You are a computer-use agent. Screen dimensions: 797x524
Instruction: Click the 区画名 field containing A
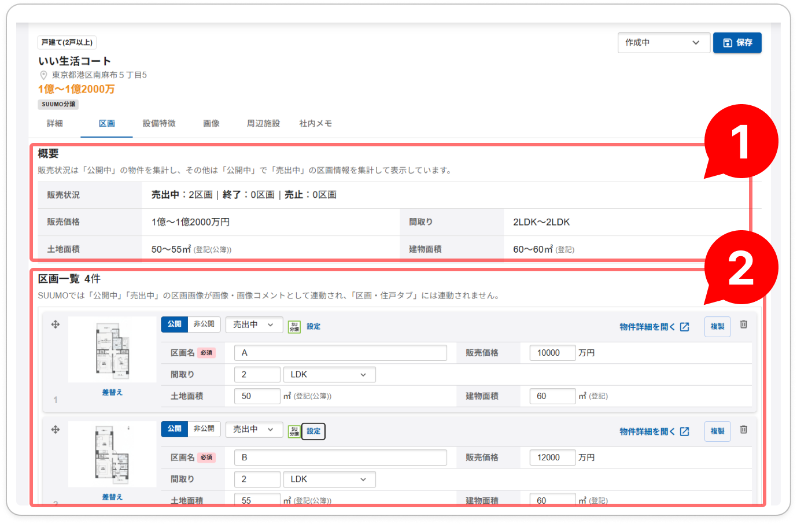pyautogui.click(x=341, y=353)
